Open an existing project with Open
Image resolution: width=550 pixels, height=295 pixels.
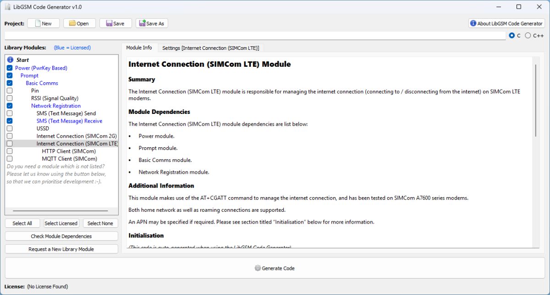79,23
